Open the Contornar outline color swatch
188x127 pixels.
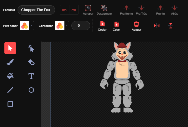(60, 26)
